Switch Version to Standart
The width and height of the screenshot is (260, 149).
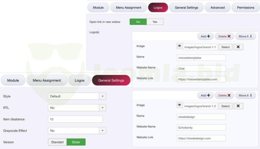pos(58,142)
